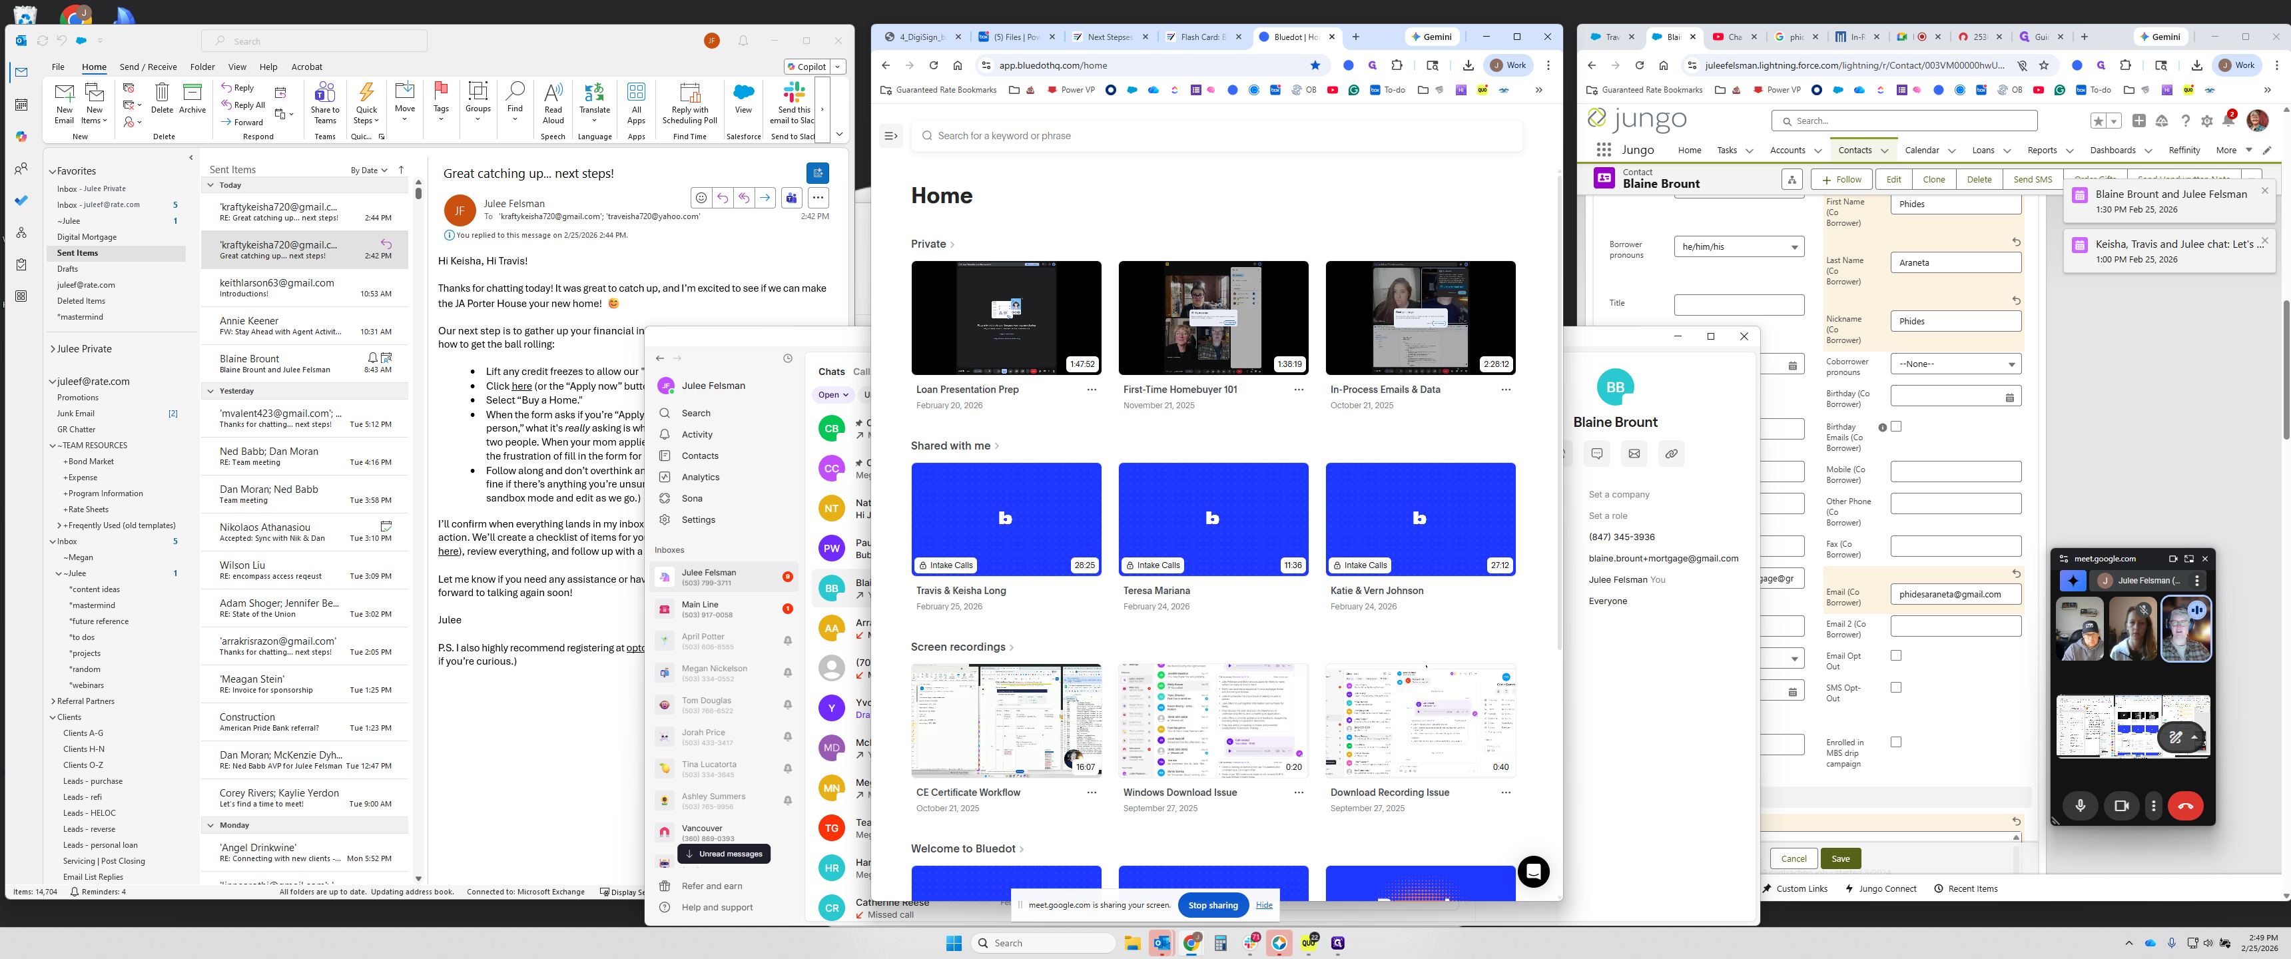The width and height of the screenshot is (2291, 959).
Task: Check the Email Opt Out checkbox
Action: [1896, 655]
